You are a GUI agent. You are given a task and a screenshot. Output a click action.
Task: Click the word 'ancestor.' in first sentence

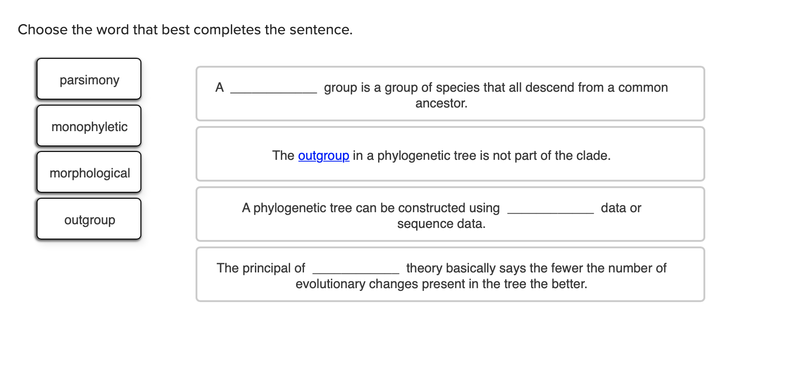pyautogui.click(x=441, y=103)
